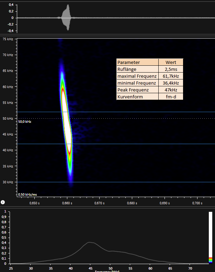The image size is (215, 272).
Task: Click the 36,4kHz minimal Frequenz value
Action: tap(171, 83)
